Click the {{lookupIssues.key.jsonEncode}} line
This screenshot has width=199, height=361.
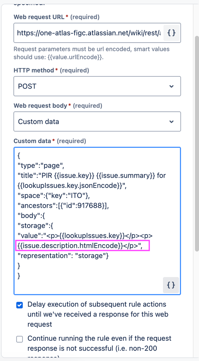coord(72,185)
